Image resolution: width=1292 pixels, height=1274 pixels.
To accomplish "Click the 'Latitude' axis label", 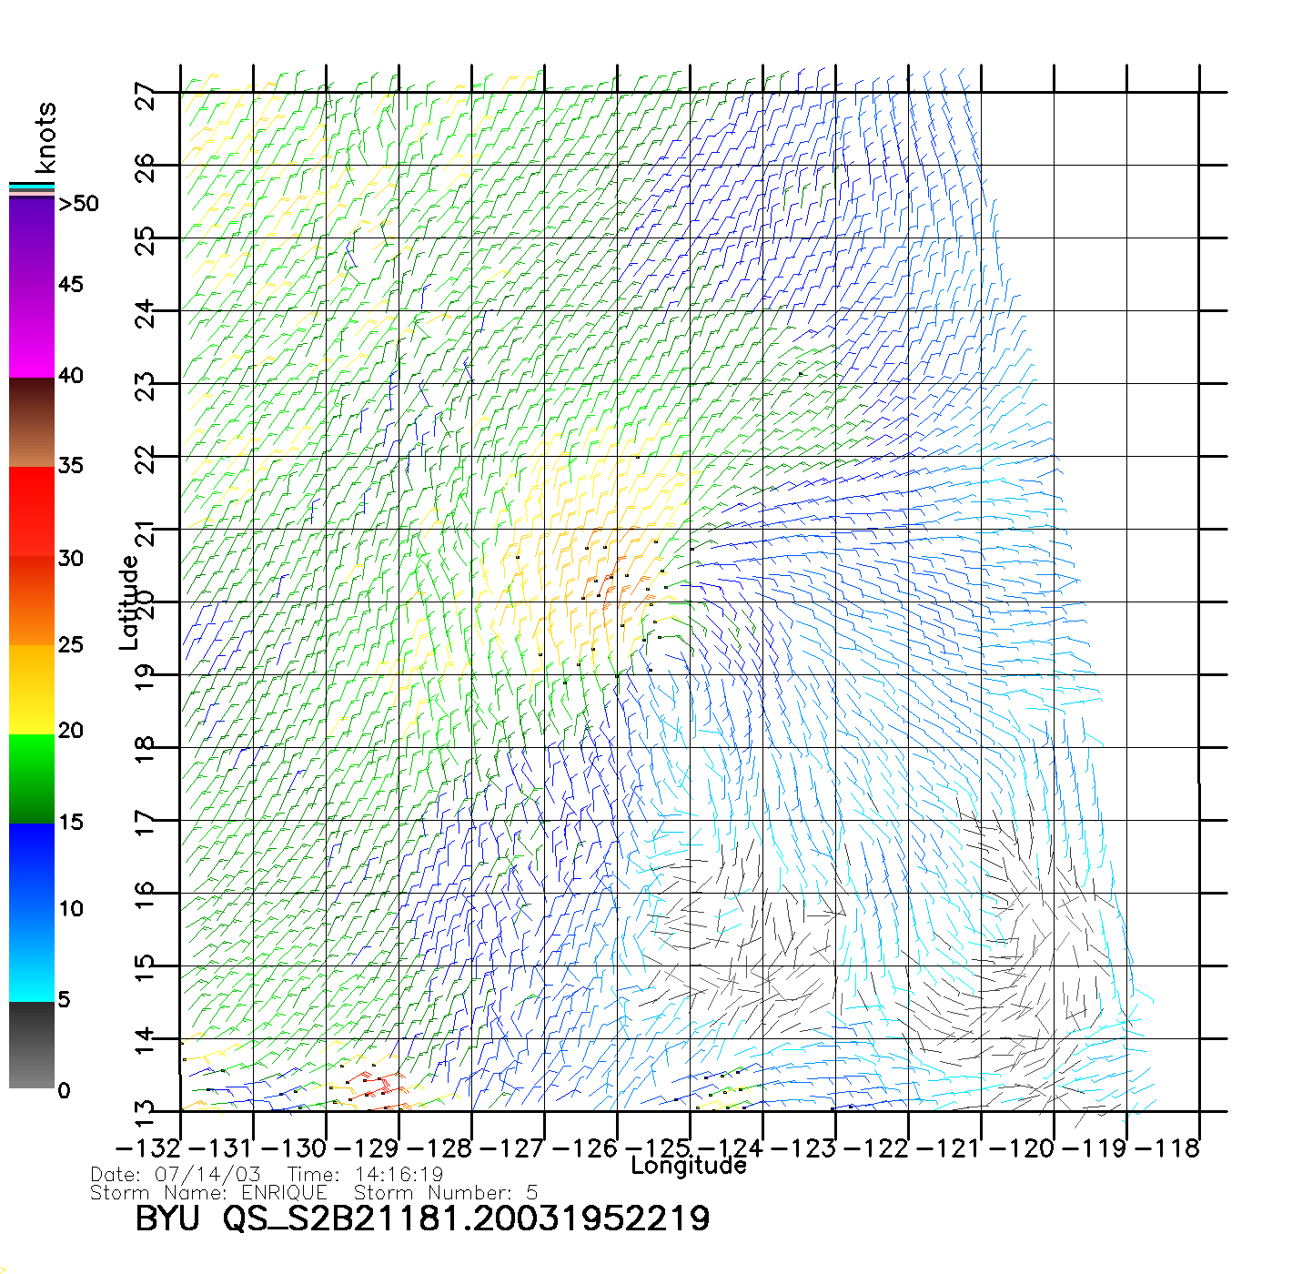I will 128,602.
